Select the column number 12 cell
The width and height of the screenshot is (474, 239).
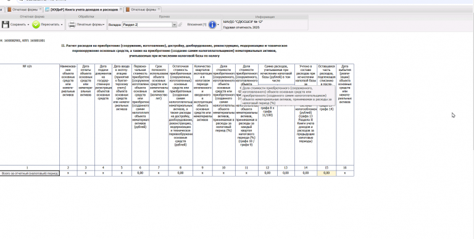267,167
